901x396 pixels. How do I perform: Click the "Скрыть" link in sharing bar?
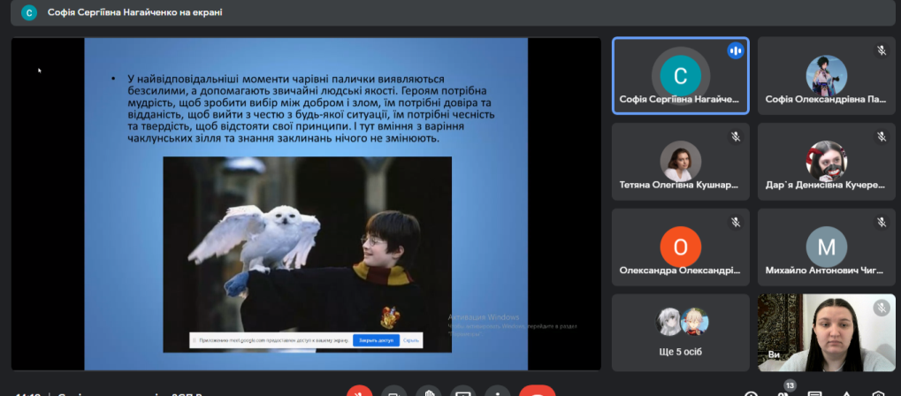[411, 340]
